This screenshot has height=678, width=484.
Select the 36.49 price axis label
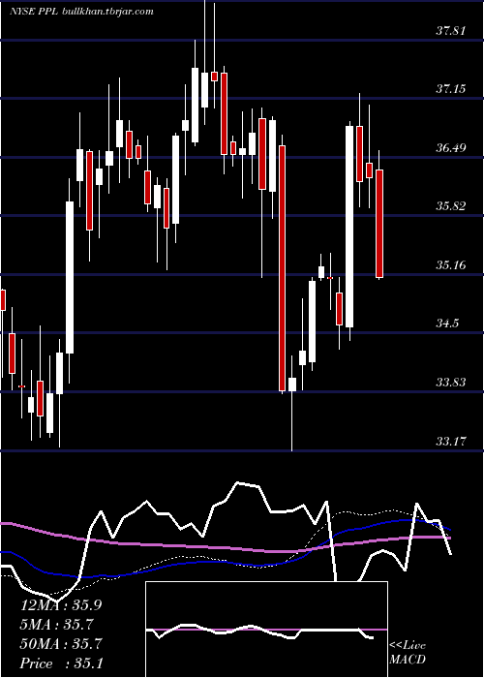(450, 148)
